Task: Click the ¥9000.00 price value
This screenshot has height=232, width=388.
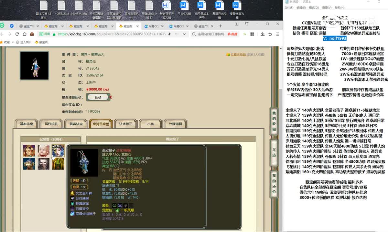Action: pos(97,89)
